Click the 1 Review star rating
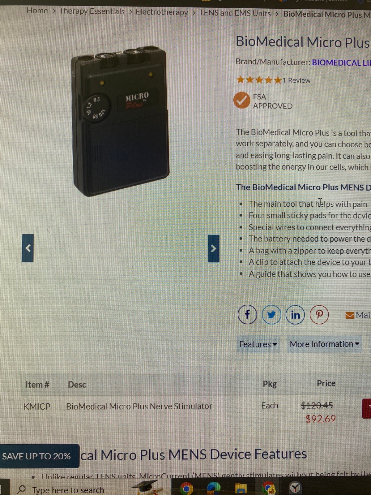This screenshot has height=495, width=371. point(273,80)
